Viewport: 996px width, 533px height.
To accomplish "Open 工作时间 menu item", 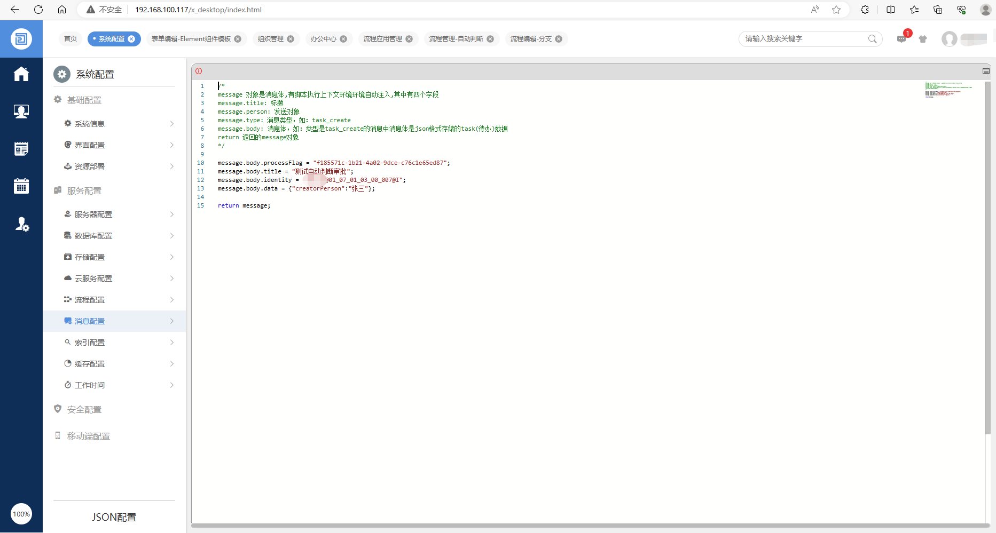I will [x=114, y=385].
